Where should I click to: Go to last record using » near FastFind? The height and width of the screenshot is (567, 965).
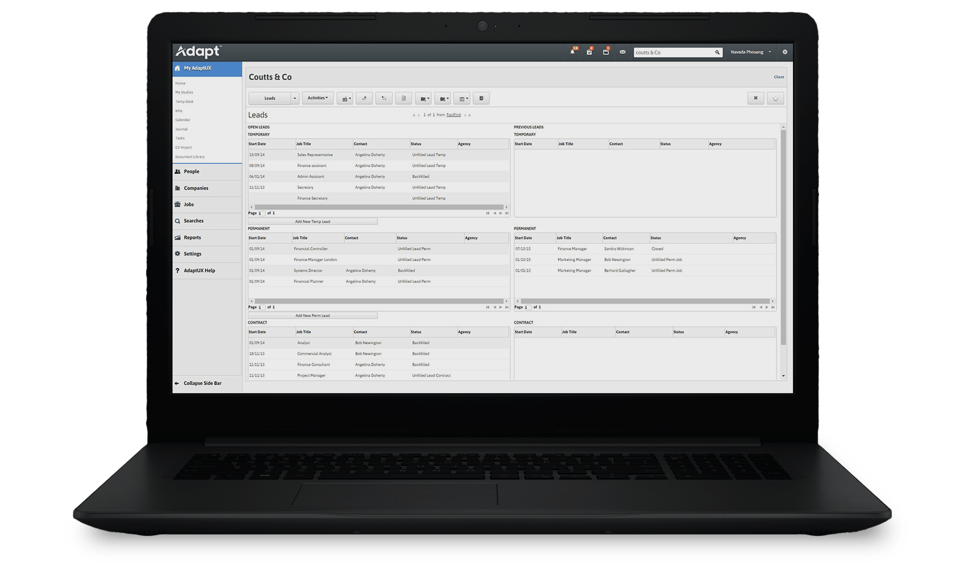point(470,115)
